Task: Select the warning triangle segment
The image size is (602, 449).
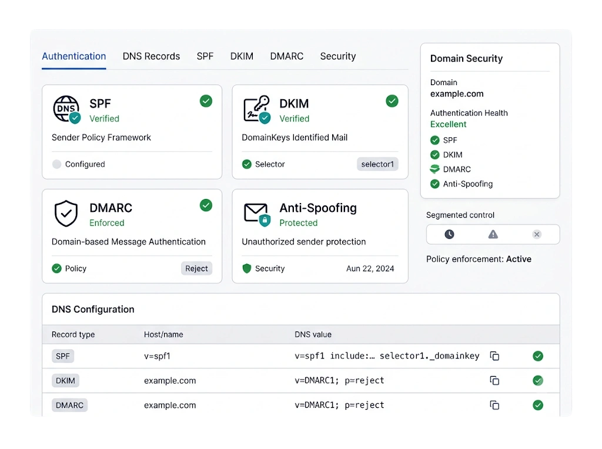Action: coord(493,234)
